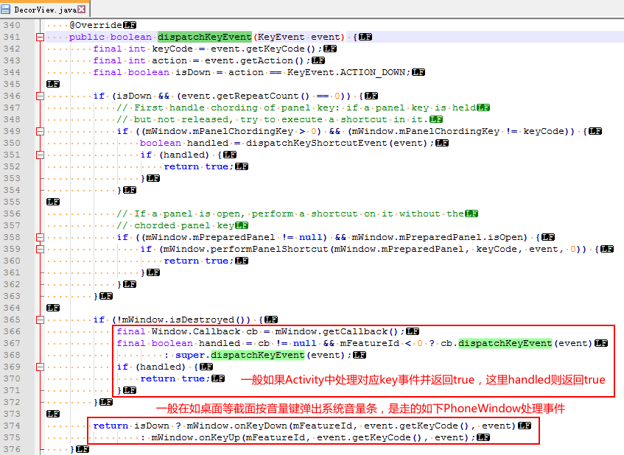
Task: Click line number 365 in the margin
Action: click(x=12, y=320)
